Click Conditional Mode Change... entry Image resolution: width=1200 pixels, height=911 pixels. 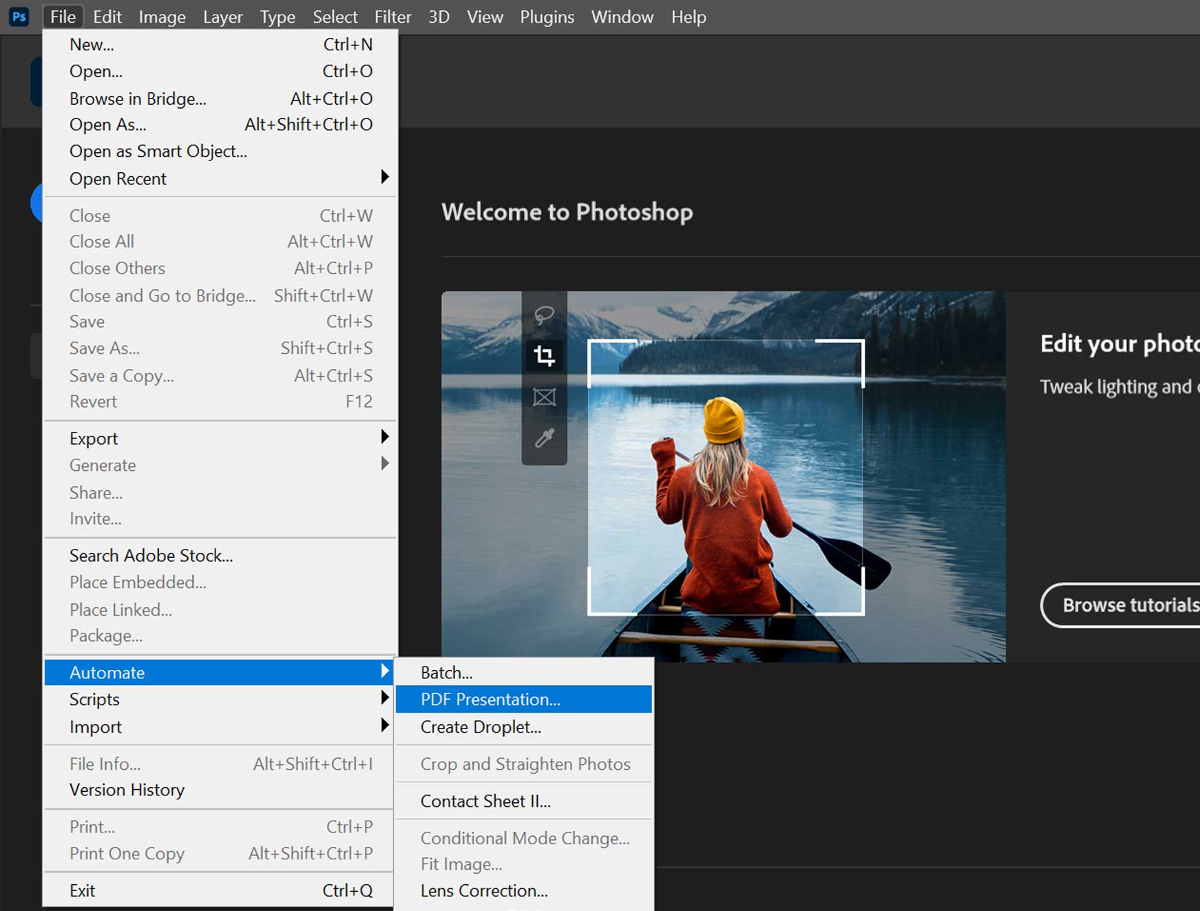524,838
